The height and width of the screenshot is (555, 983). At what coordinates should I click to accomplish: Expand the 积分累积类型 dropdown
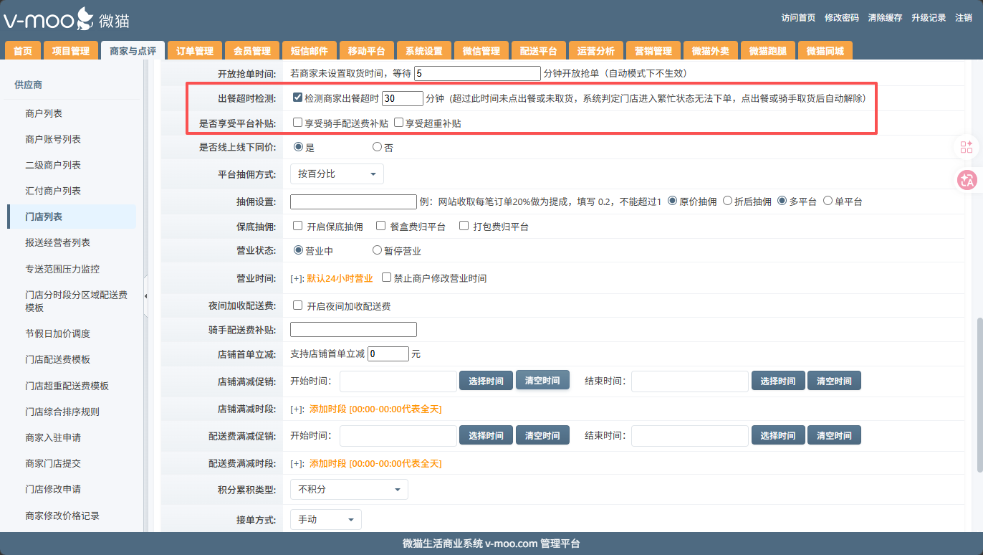pos(349,489)
